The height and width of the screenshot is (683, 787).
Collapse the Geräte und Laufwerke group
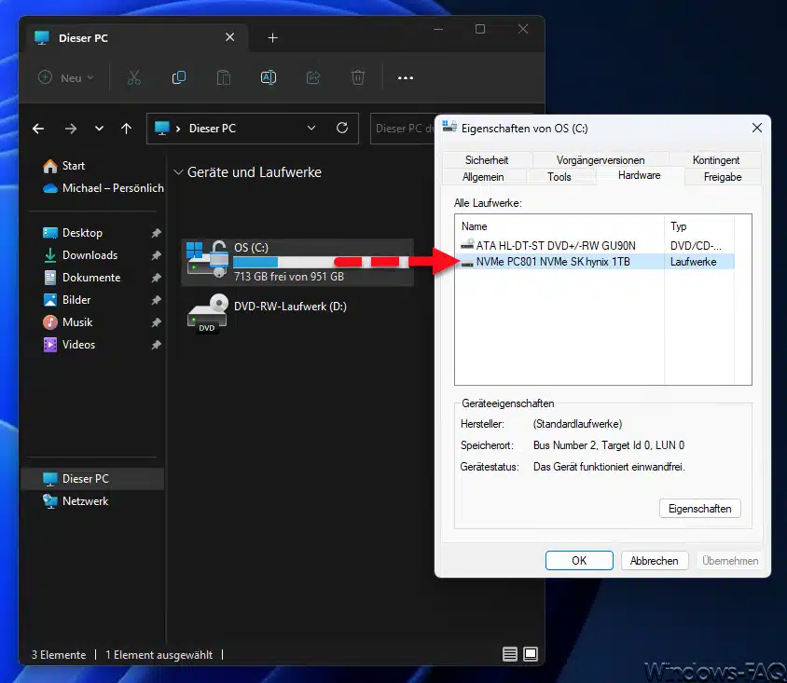point(178,172)
